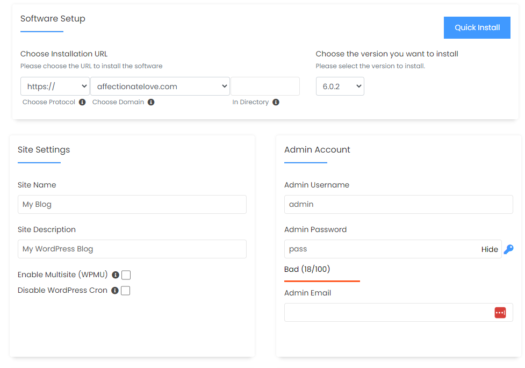Click the key icon to generate password
525x368 pixels.
(508, 249)
